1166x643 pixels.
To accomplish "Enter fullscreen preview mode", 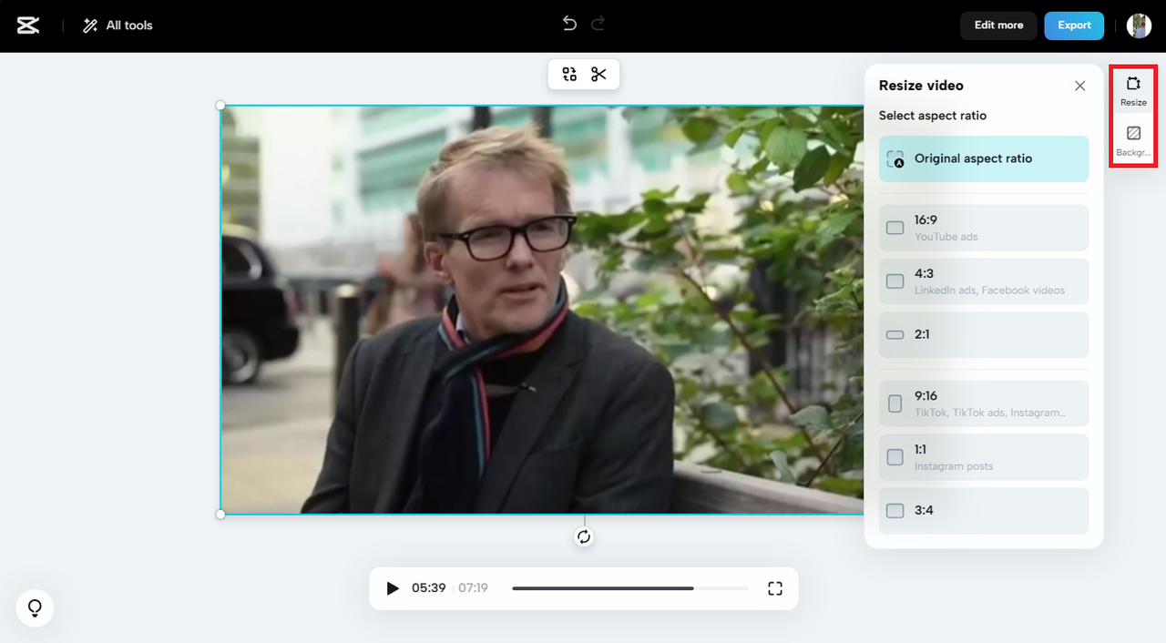I will tap(775, 588).
